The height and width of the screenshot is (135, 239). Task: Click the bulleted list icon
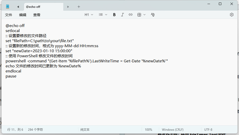(x=101, y=15)
